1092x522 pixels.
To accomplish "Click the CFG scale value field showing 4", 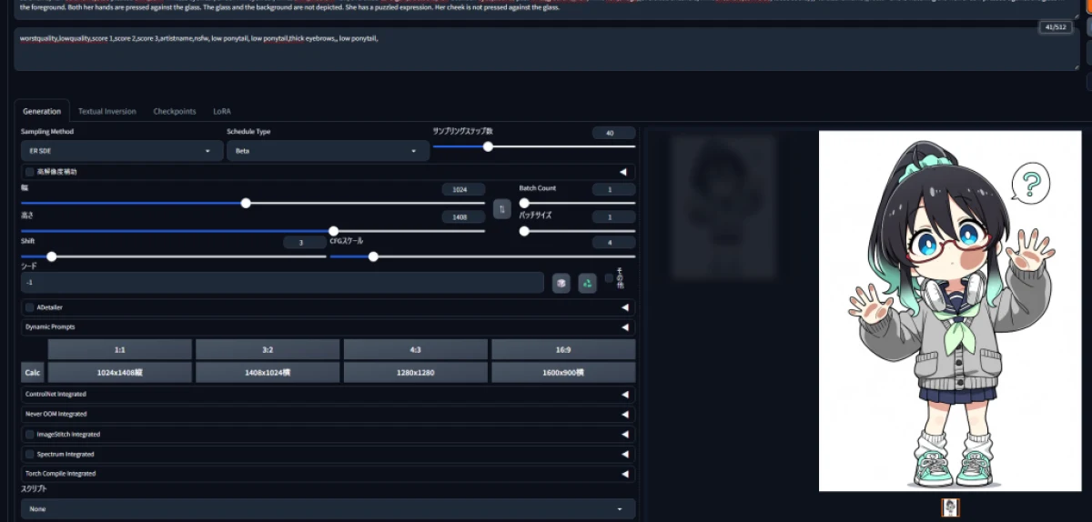I will coord(613,243).
